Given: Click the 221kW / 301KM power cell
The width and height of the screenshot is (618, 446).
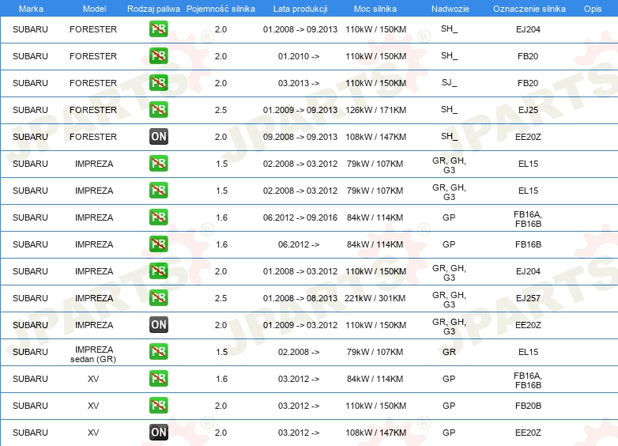Looking at the screenshot, I should 375,298.
